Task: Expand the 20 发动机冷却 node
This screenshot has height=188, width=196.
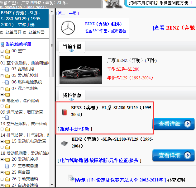Action: coord(2,159)
